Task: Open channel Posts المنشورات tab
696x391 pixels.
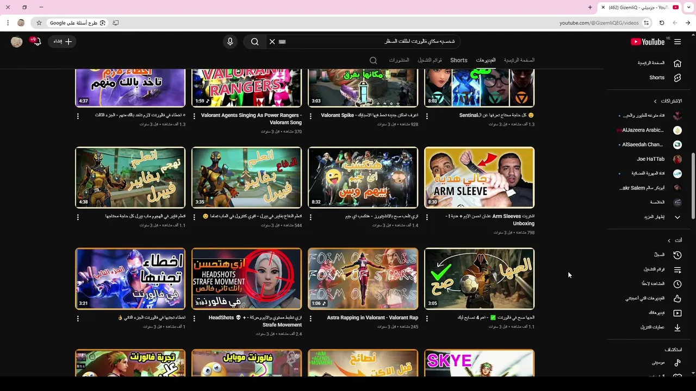Action: coord(399,60)
